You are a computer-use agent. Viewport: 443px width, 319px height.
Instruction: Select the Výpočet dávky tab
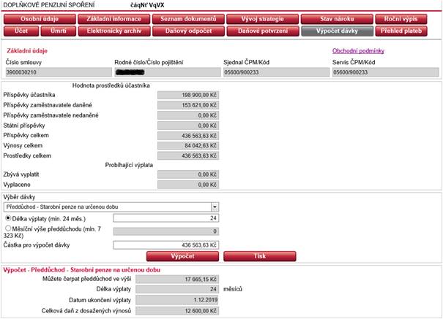tap(335, 31)
